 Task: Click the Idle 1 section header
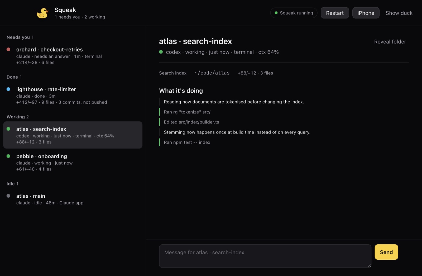pos(12,184)
